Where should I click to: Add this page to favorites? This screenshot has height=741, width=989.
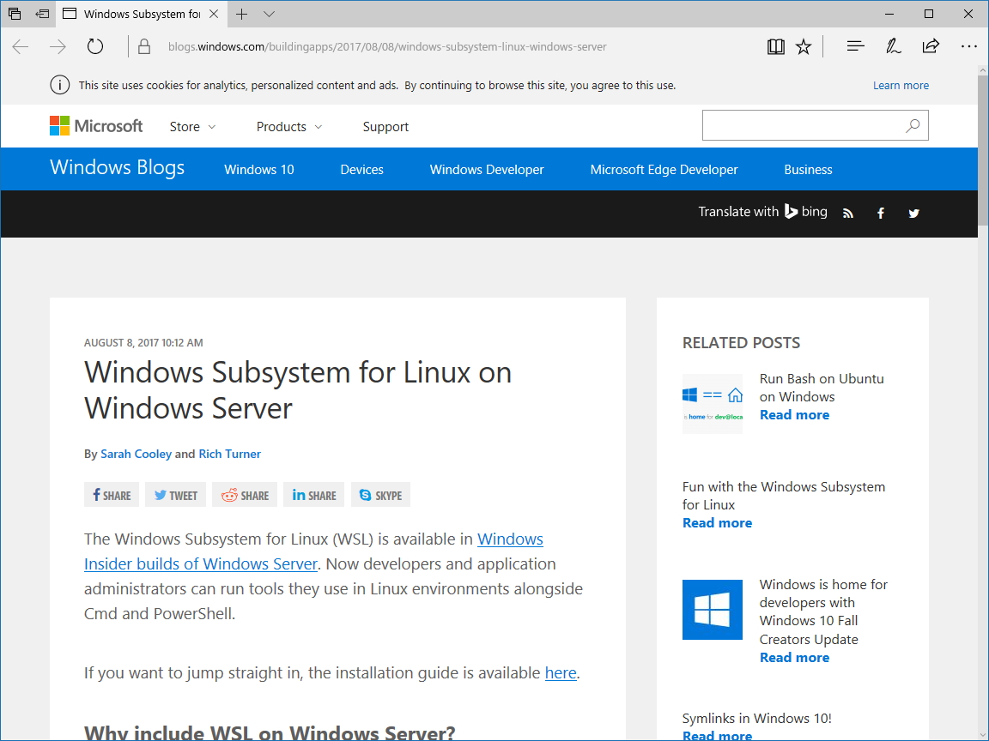[x=803, y=46]
